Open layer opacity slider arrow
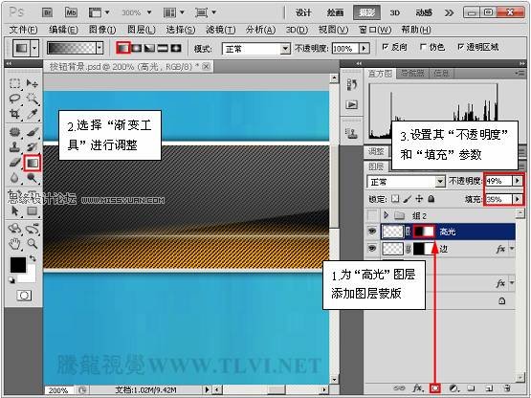531x398 pixels. point(518,181)
